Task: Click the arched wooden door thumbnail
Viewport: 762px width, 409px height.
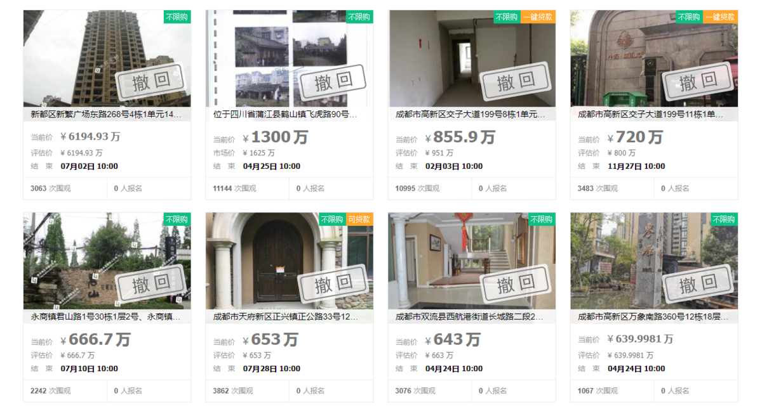Action: (x=290, y=261)
